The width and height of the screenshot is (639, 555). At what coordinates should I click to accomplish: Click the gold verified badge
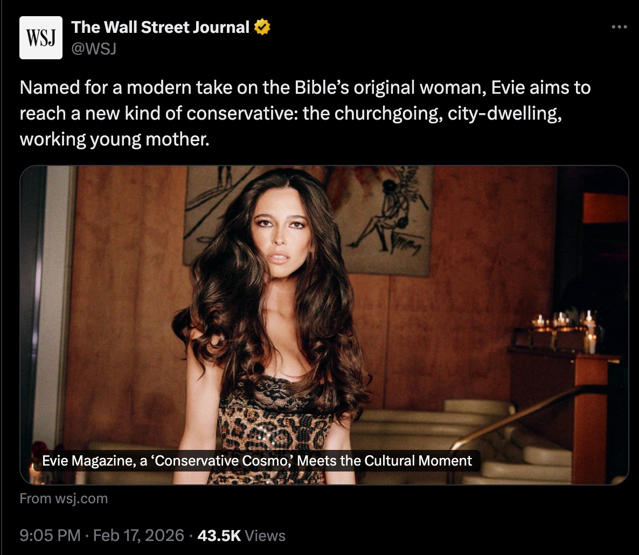coord(262,27)
